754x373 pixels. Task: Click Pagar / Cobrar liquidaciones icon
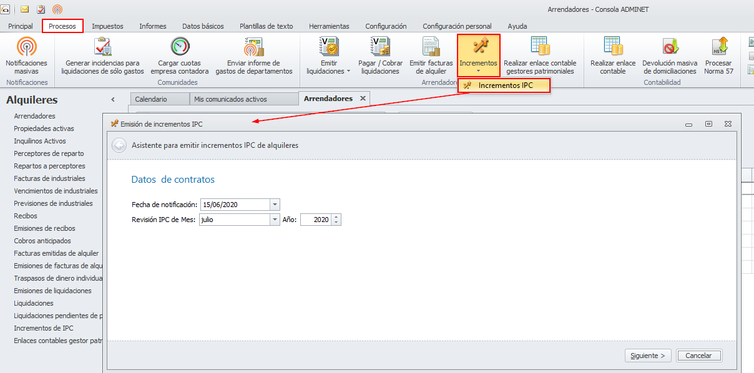(x=380, y=46)
